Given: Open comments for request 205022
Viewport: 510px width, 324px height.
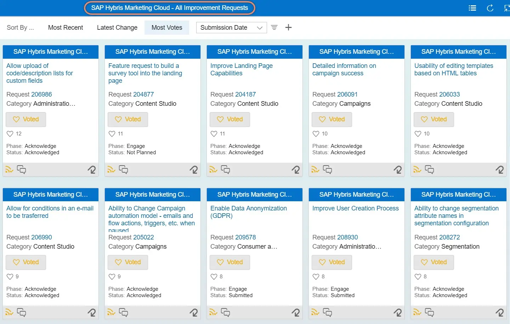Looking at the screenshot, I should 123,313.
